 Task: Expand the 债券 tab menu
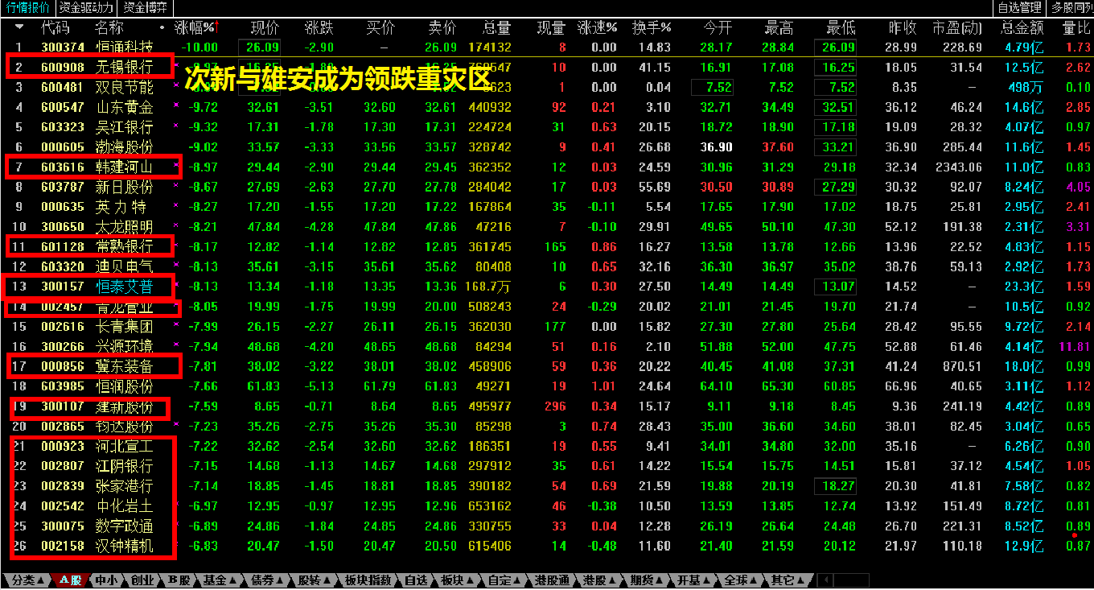click(x=268, y=580)
